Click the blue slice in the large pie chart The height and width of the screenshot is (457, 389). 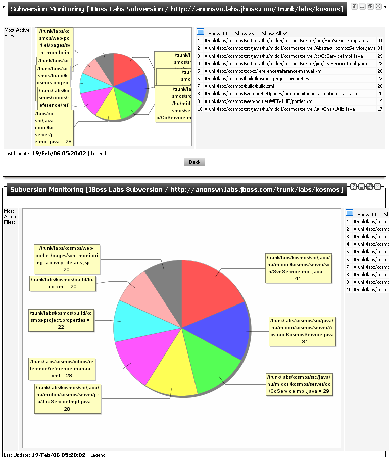click(x=227, y=328)
